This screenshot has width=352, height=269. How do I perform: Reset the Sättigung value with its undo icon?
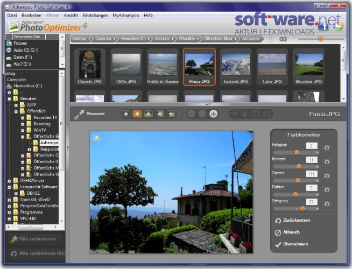pos(327,204)
